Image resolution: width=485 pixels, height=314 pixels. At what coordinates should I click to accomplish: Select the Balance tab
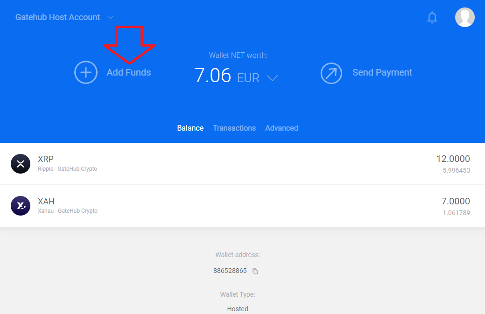point(190,128)
